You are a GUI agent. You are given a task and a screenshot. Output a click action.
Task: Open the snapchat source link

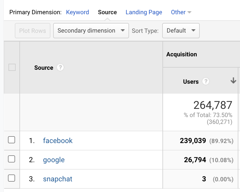[x=58, y=179]
